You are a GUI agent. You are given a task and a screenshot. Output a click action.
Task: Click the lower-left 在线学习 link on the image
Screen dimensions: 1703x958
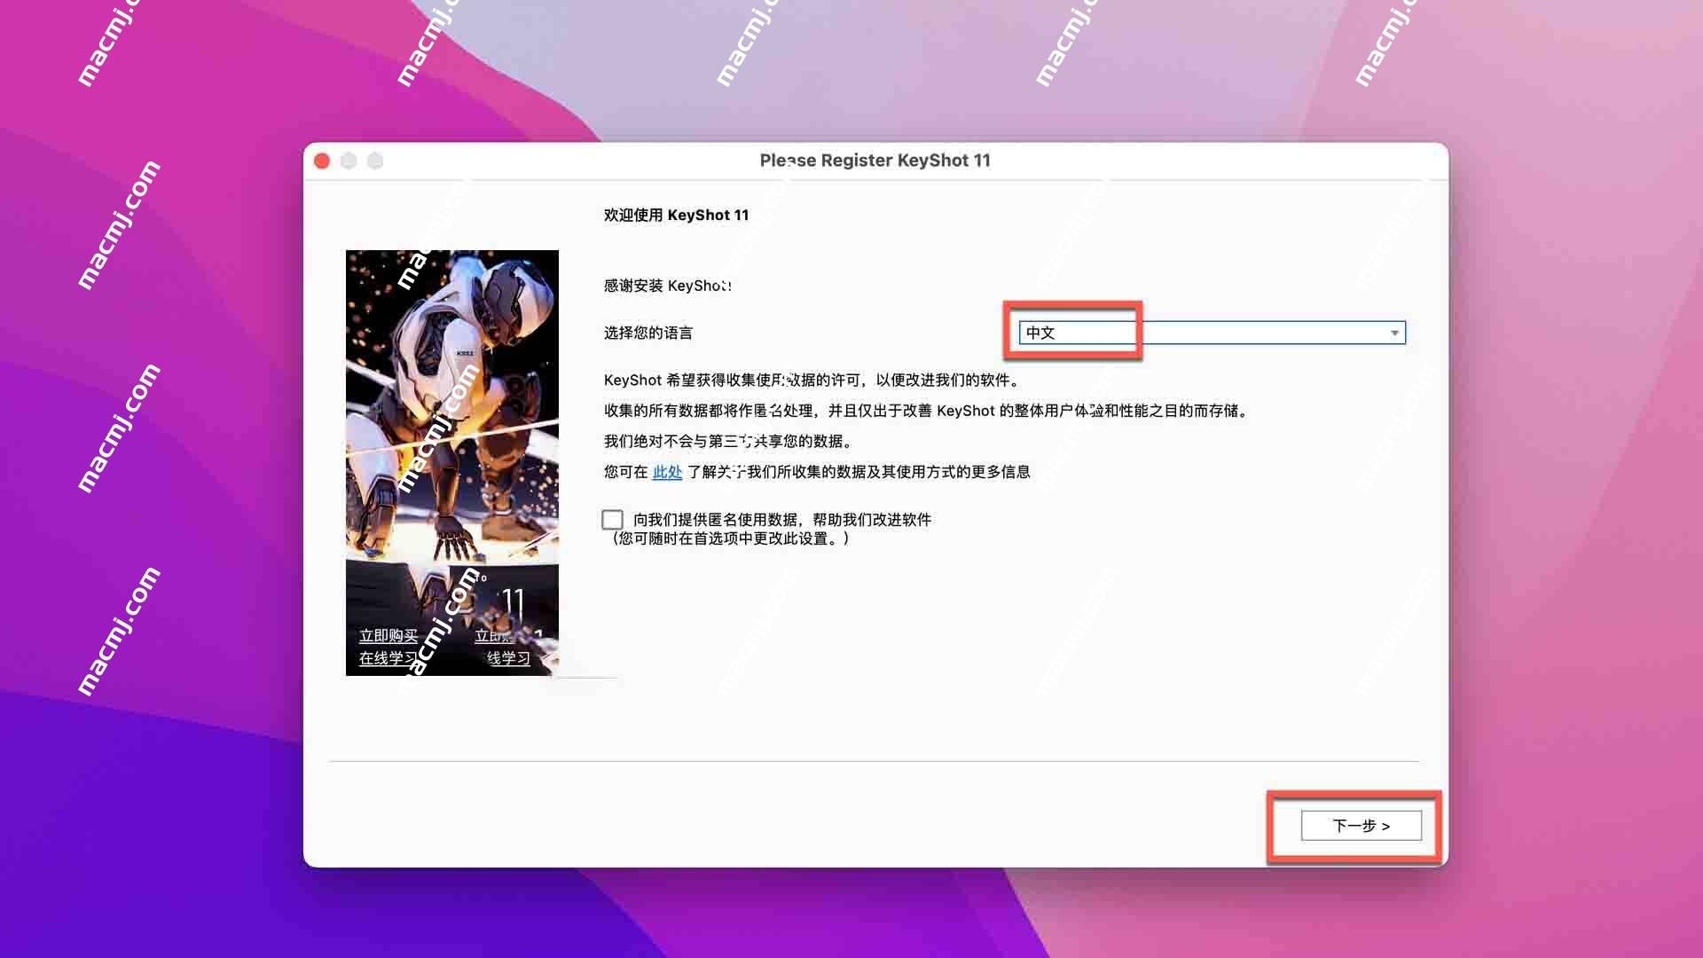tap(388, 658)
